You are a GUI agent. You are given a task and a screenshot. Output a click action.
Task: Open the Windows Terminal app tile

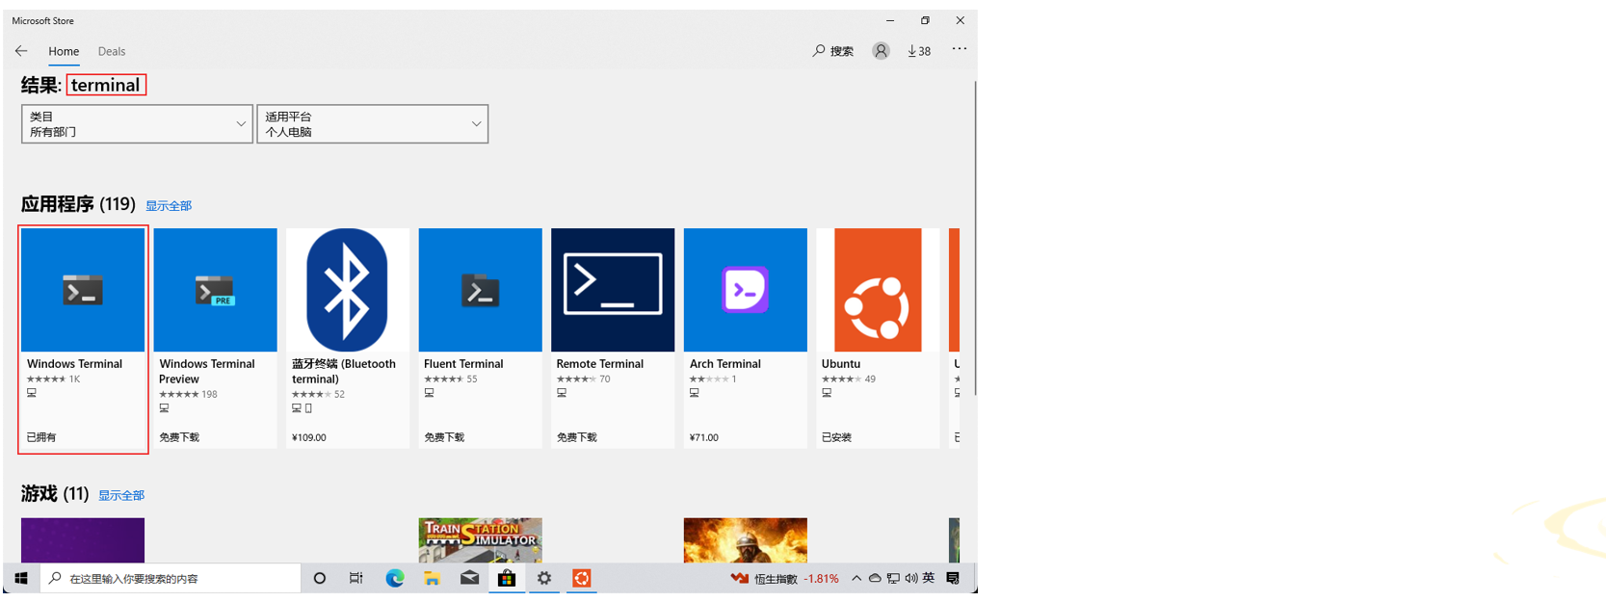point(83,338)
